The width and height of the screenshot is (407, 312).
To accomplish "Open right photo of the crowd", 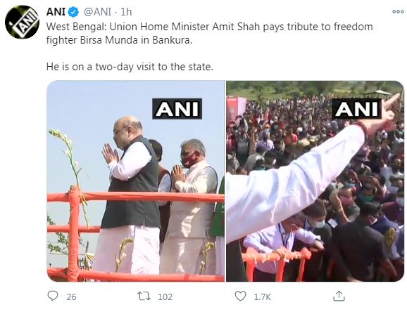I will [315, 181].
